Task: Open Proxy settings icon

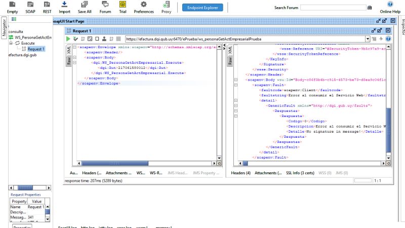Action: 167,8
